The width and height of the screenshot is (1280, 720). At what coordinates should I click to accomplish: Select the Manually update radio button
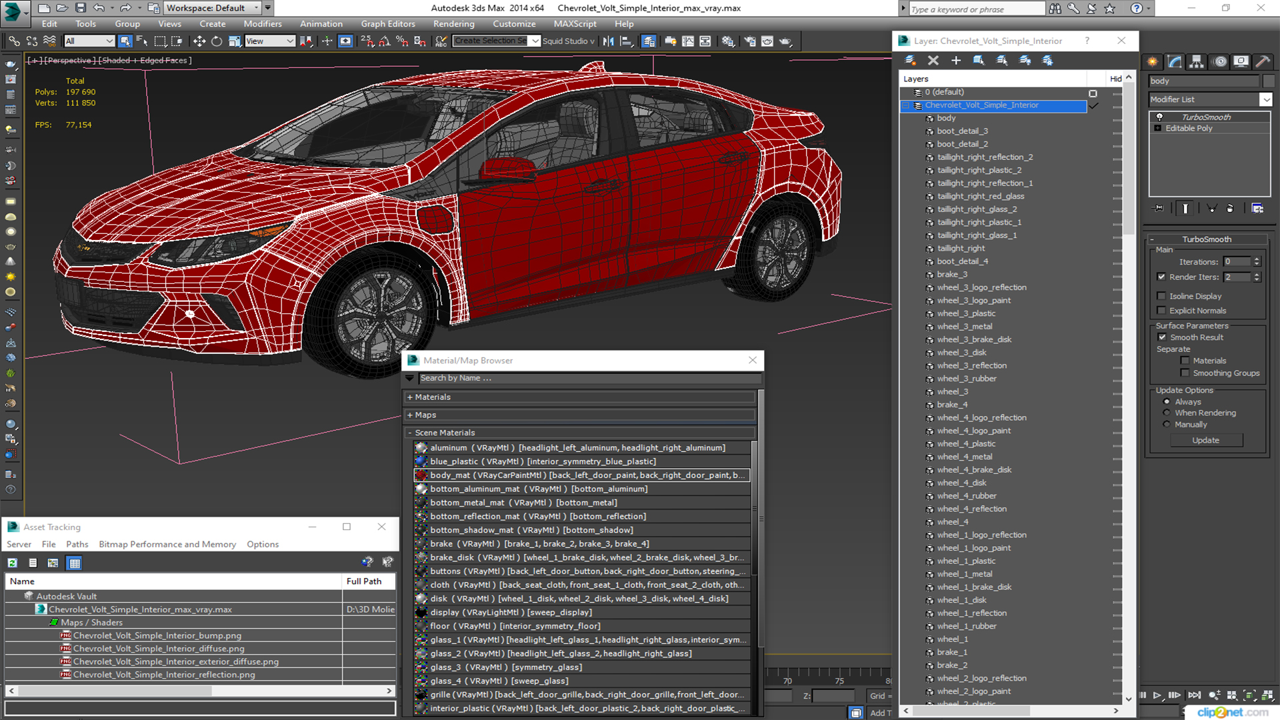(1167, 425)
